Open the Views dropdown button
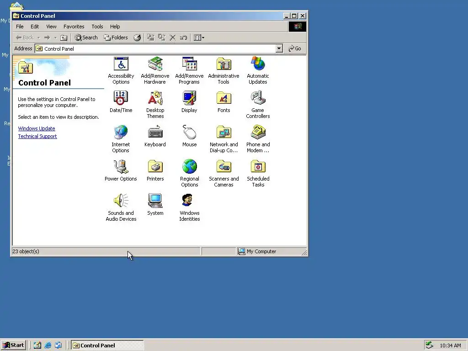Viewport: 468px width, 351px height. pyautogui.click(x=199, y=37)
